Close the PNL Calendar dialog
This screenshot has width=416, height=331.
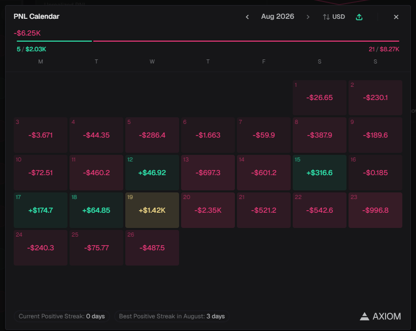point(396,17)
